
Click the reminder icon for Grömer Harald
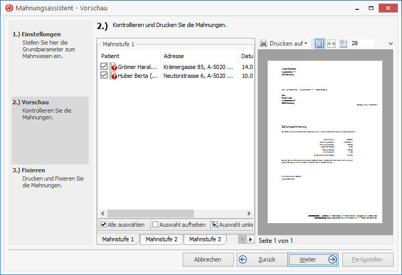pyautogui.click(x=113, y=67)
